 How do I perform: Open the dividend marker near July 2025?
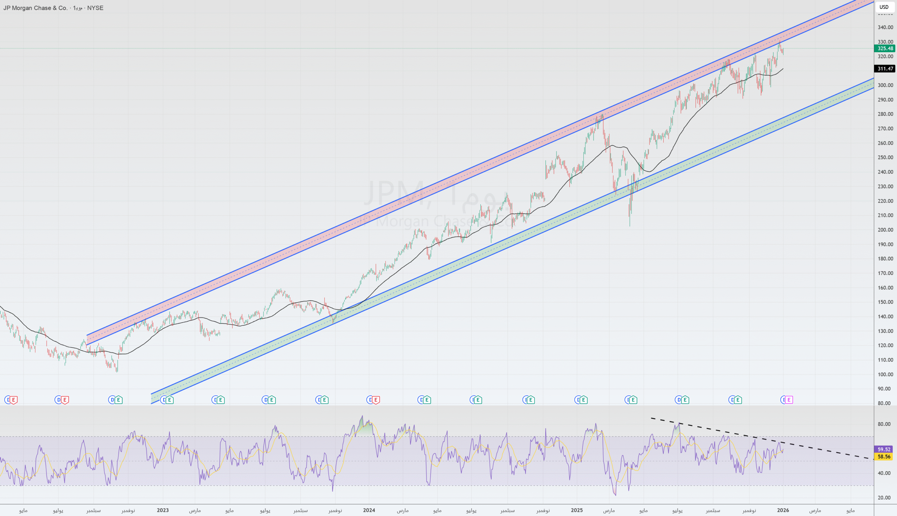click(679, 400)
